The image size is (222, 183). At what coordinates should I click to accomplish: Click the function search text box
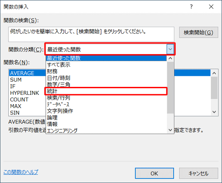(x=91, y=34)
